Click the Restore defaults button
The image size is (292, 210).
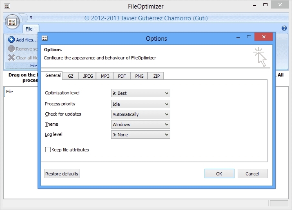[x=62, y=174]
